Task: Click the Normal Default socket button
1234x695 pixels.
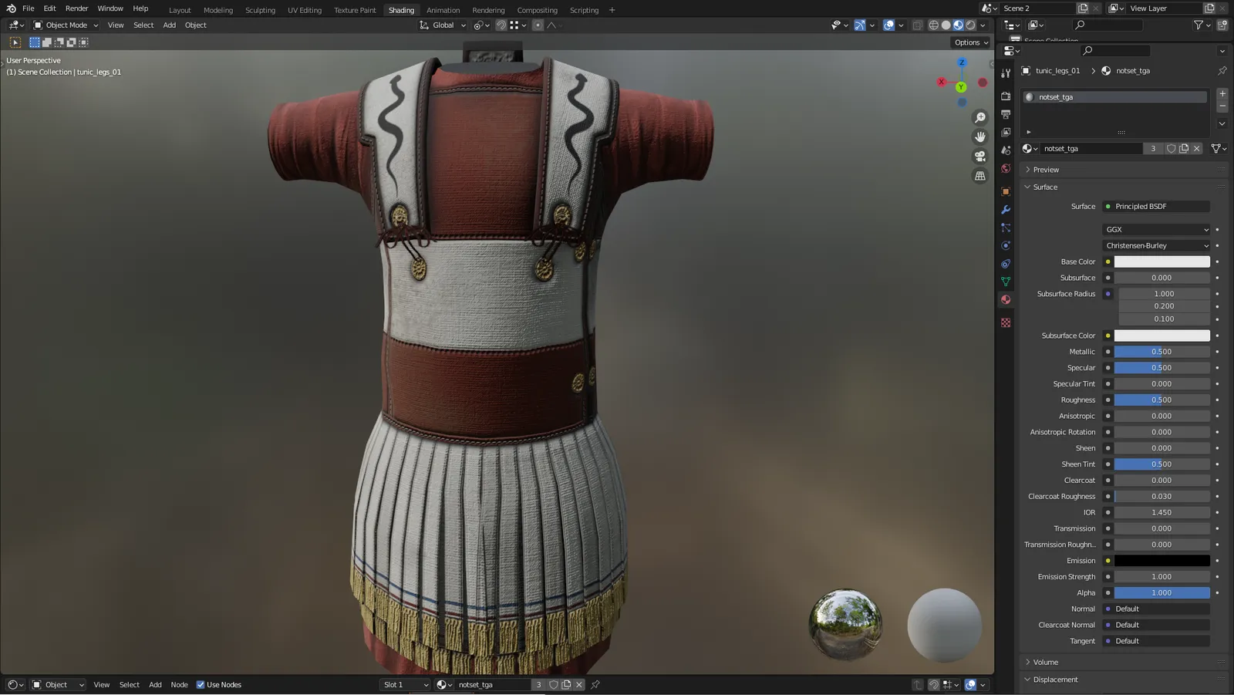Action: (1156, 609)
